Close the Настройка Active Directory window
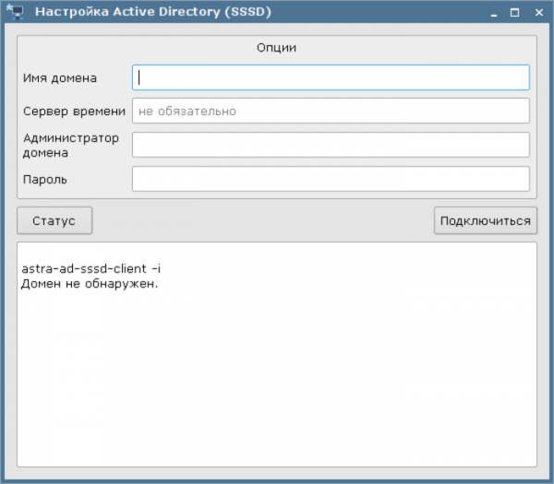This screenshot has height=484, width=554. pyautogui.click(x=537, y=13)
